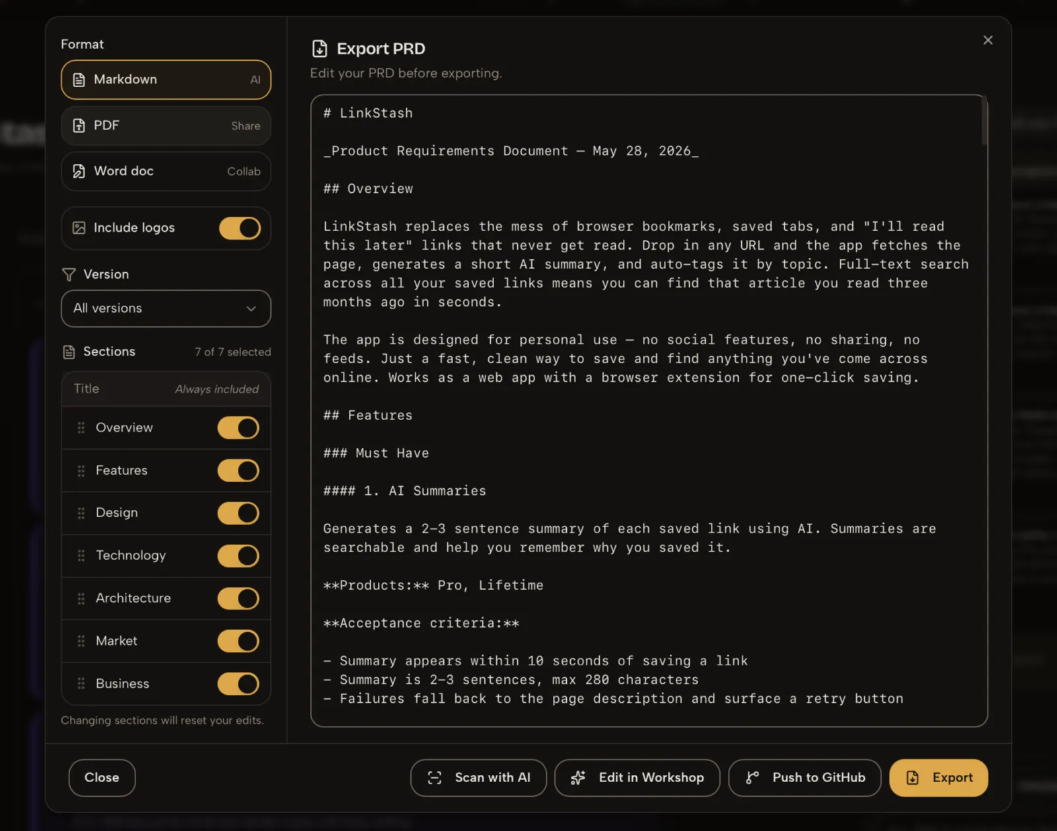Choose the Word doc format

coord(166,171)
